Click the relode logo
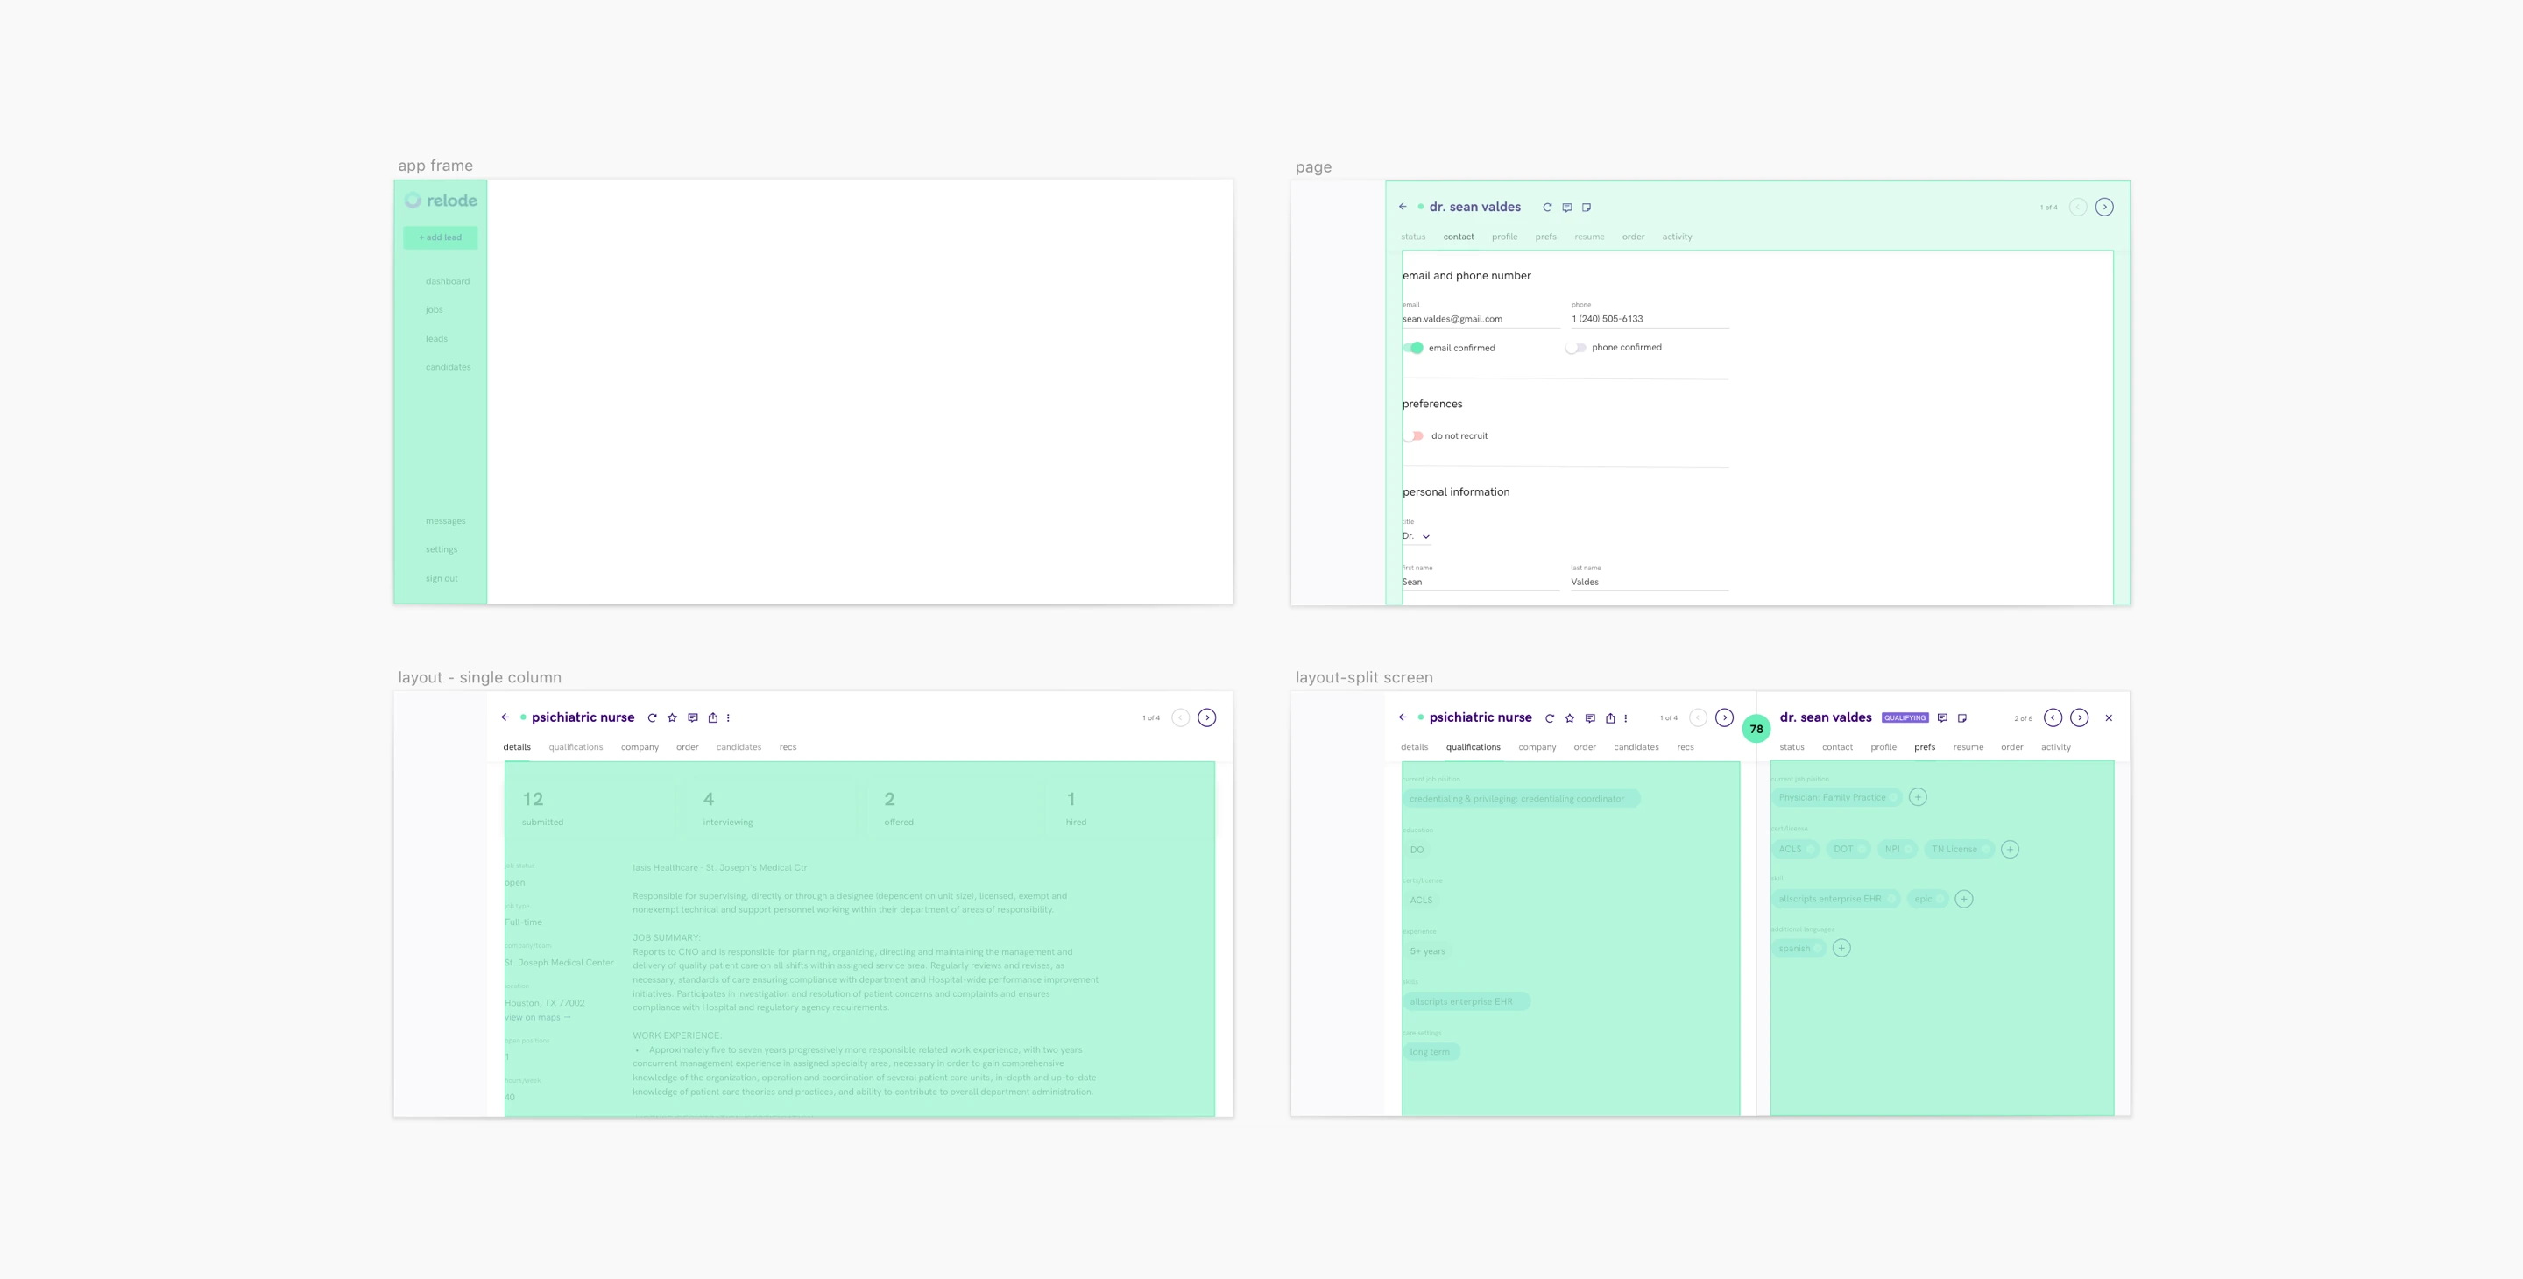 click(441, 201)
